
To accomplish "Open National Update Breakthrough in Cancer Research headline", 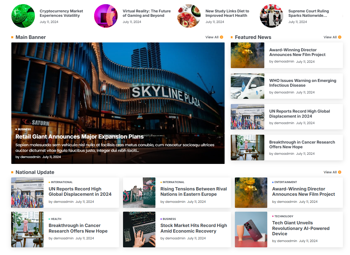I will pyautogui.click(x=78, y=228).
